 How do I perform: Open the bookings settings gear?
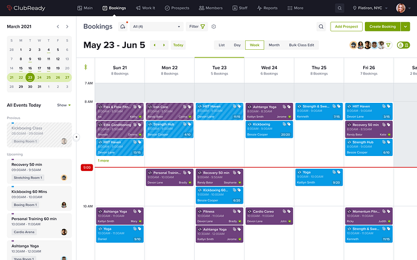[214, 27]
